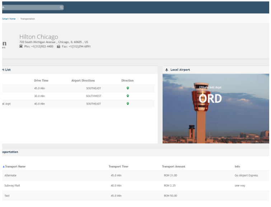
Task: Click the Local Airport panel heading
Action: pyautogui.click(x=180, y=70)
